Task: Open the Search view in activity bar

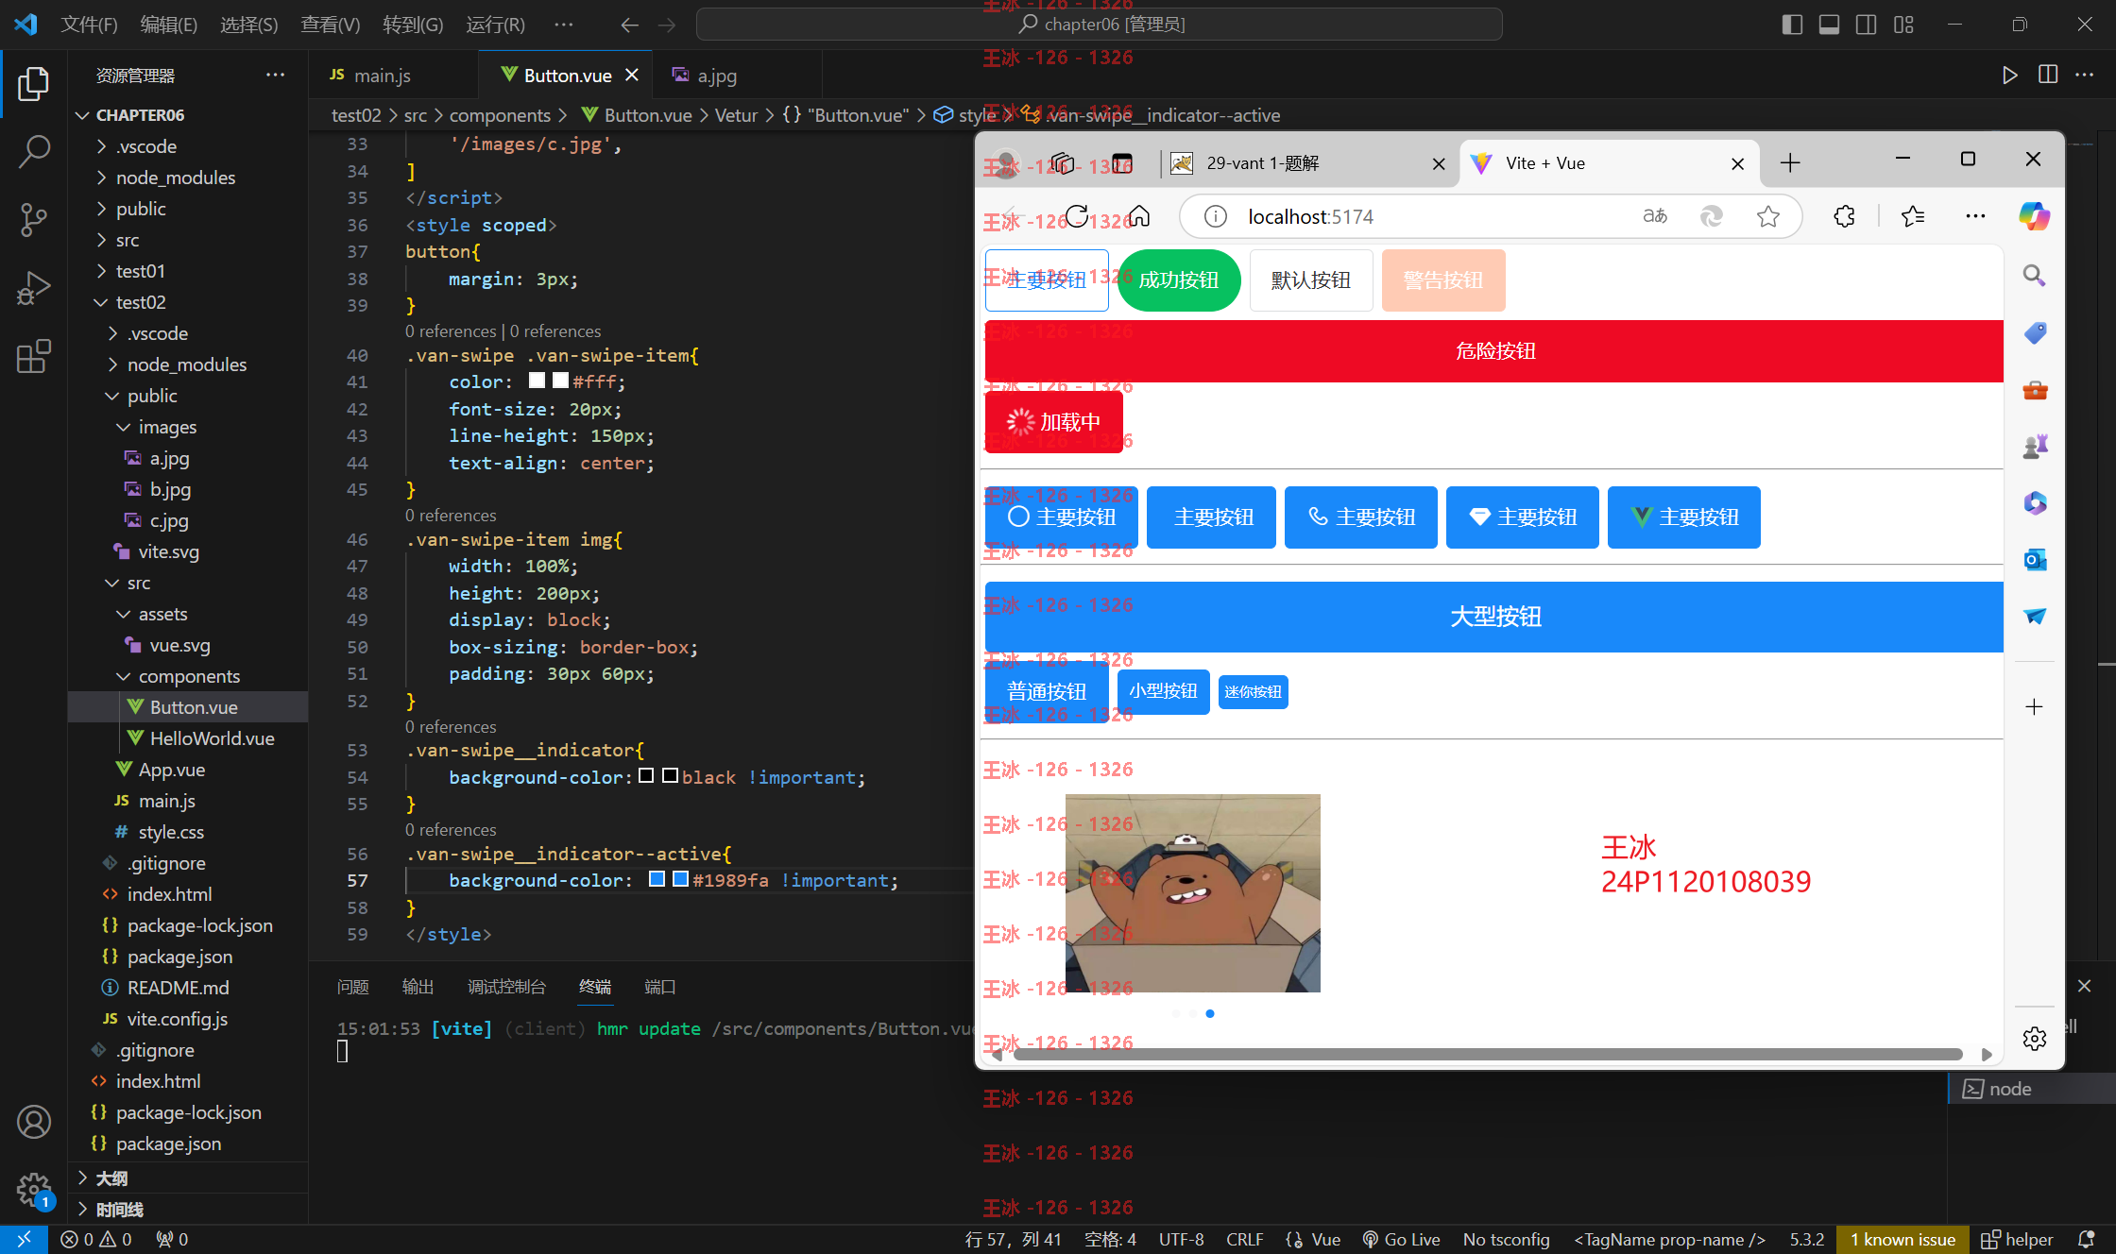Action: pyautogui.click(x=33, y=151)
